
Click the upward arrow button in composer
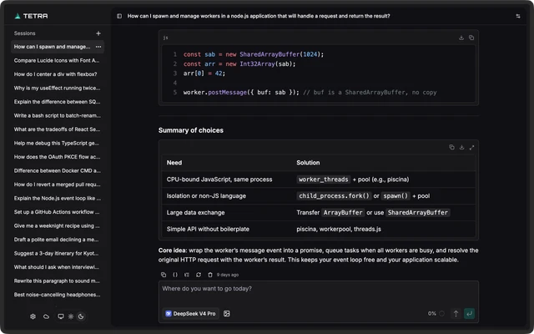tap(456, 314)
